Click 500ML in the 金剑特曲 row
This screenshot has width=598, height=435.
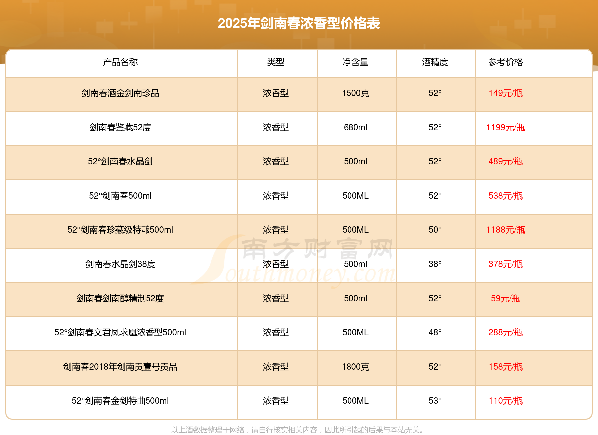point(355,401)
